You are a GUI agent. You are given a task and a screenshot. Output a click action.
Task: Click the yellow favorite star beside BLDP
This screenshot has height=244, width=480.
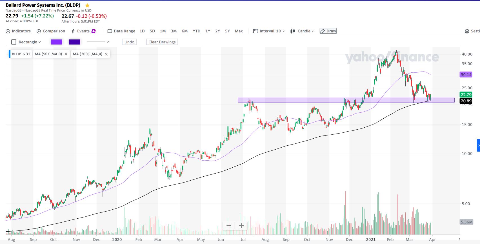pyautogui.click(x=87, y=5)
